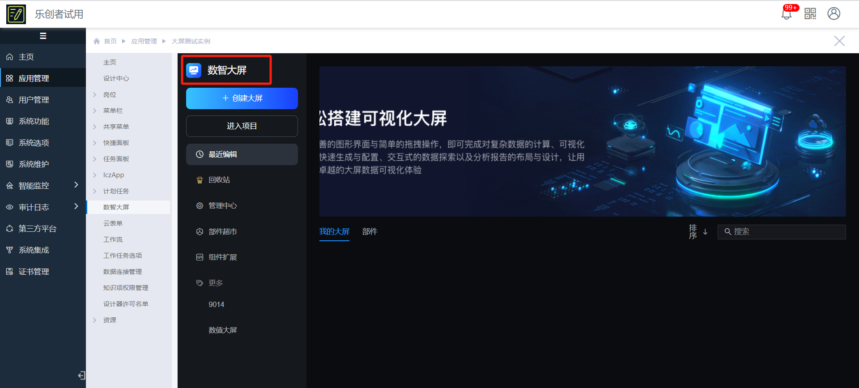This screenshot has width=859, height=388.
Task: Open the recycle bin (回收站)
Action: point(219,180)
